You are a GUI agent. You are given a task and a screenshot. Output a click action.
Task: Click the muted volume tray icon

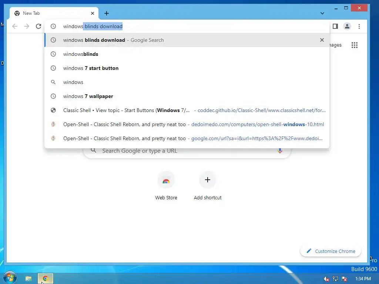(x=326, y=279)
